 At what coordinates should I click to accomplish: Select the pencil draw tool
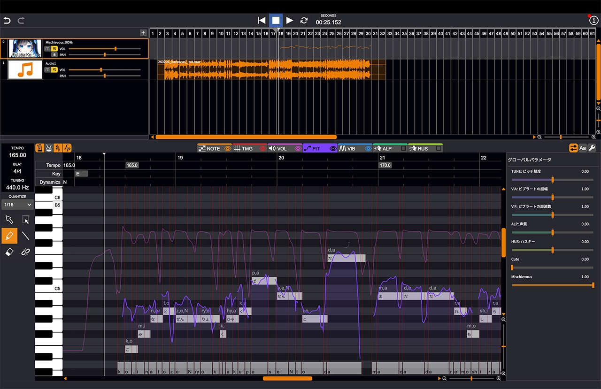click(9, 236)
